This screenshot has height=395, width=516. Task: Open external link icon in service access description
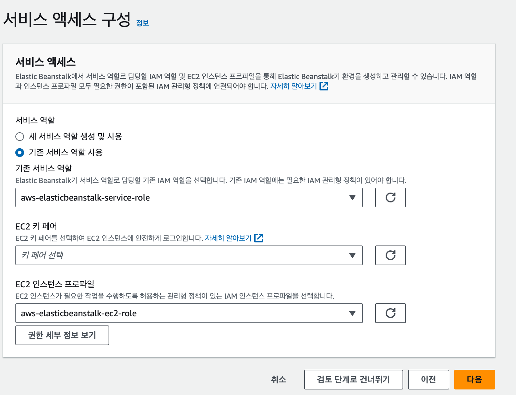pos(324,86)
